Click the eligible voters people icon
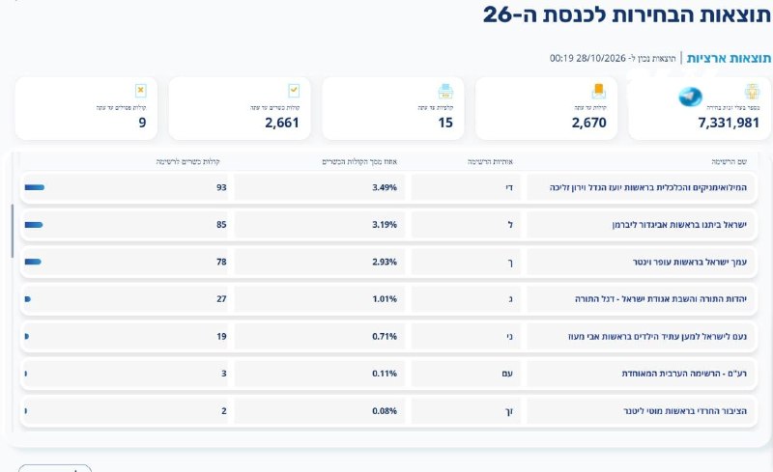The width and height of the screenshot is (773, 472). click(x=752, y=91)
